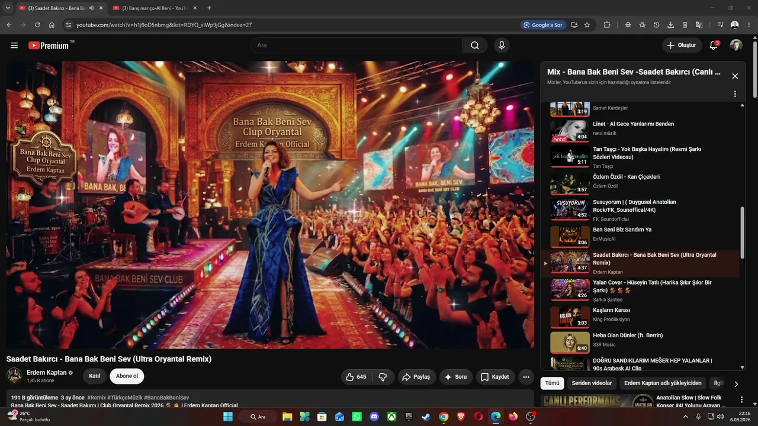Open WhatsApp from the taskbar
This screenshot has height=426, width=758.
[356, 417]
